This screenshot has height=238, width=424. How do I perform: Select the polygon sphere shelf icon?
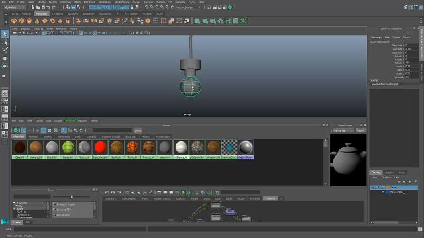pyautogui.click(x=14, y=20)
